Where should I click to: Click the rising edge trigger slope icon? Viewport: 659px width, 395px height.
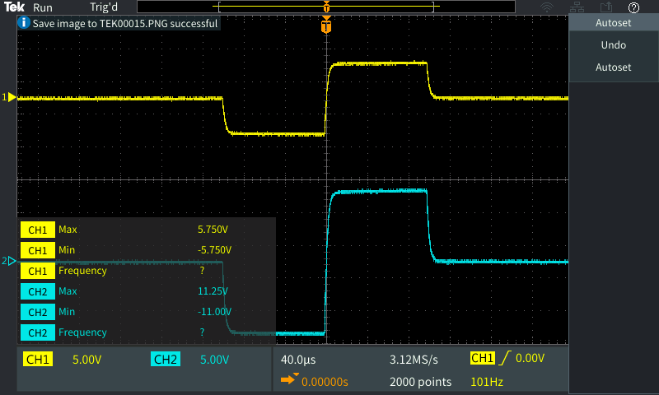click(x=505, y=358)
